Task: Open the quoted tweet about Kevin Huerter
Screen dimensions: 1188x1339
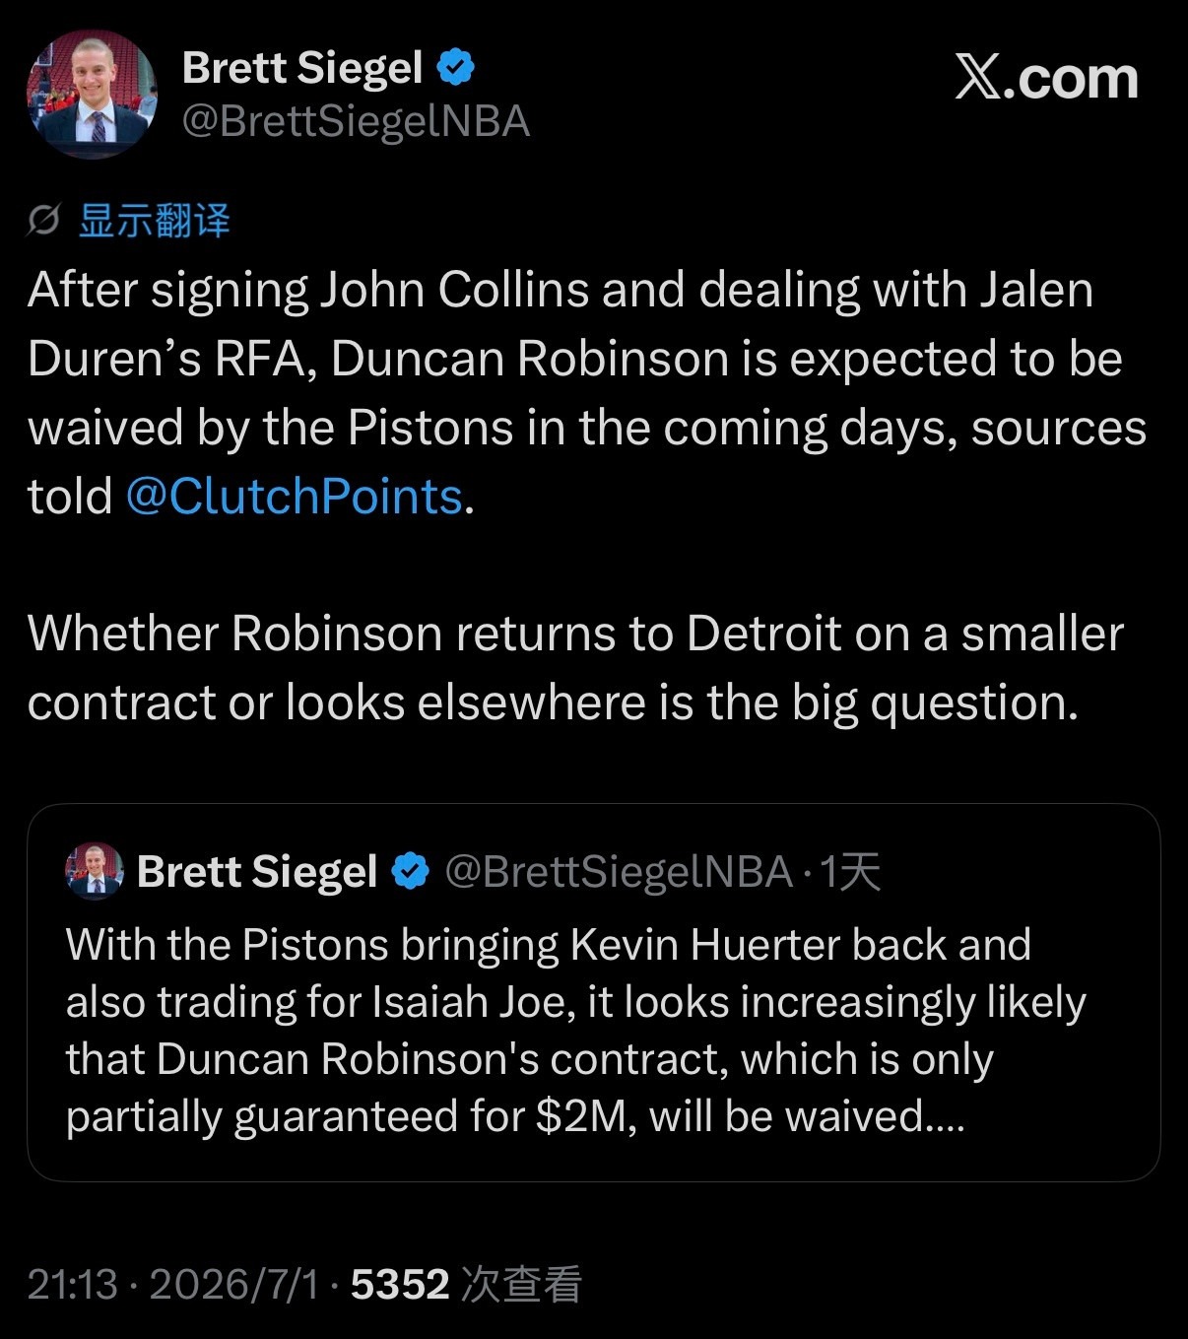Action: 593,992
